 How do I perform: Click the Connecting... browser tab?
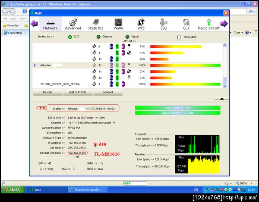(x=14, y=33)
